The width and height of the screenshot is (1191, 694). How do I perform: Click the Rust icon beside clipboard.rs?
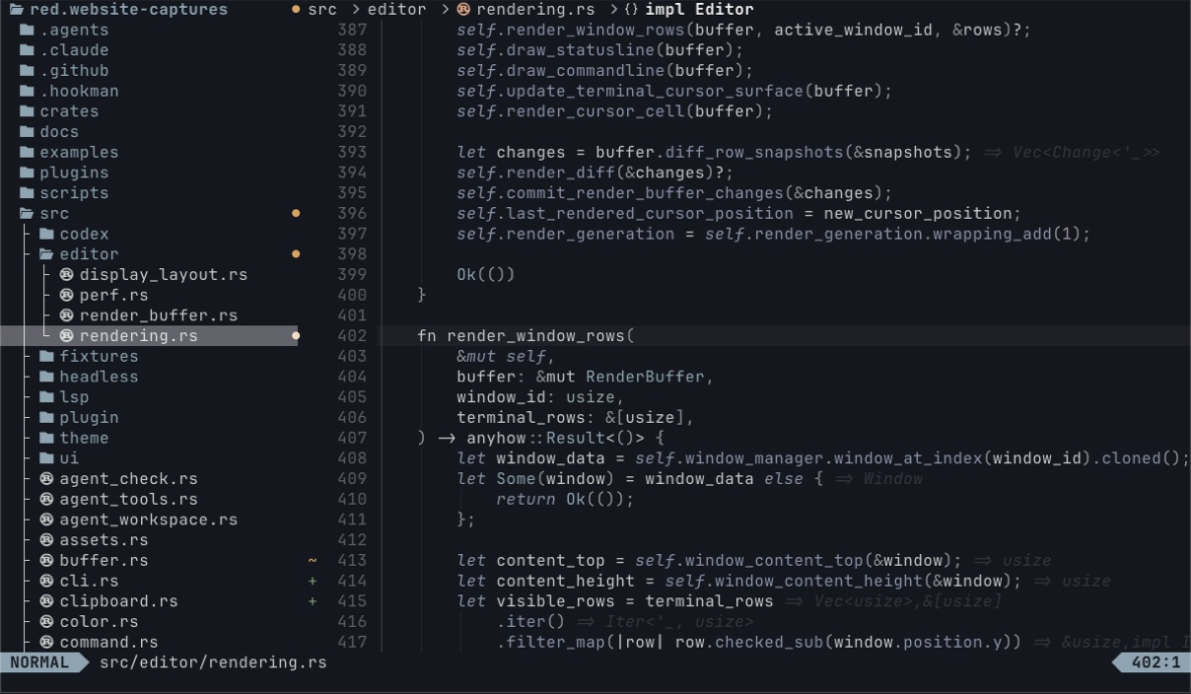46,600
